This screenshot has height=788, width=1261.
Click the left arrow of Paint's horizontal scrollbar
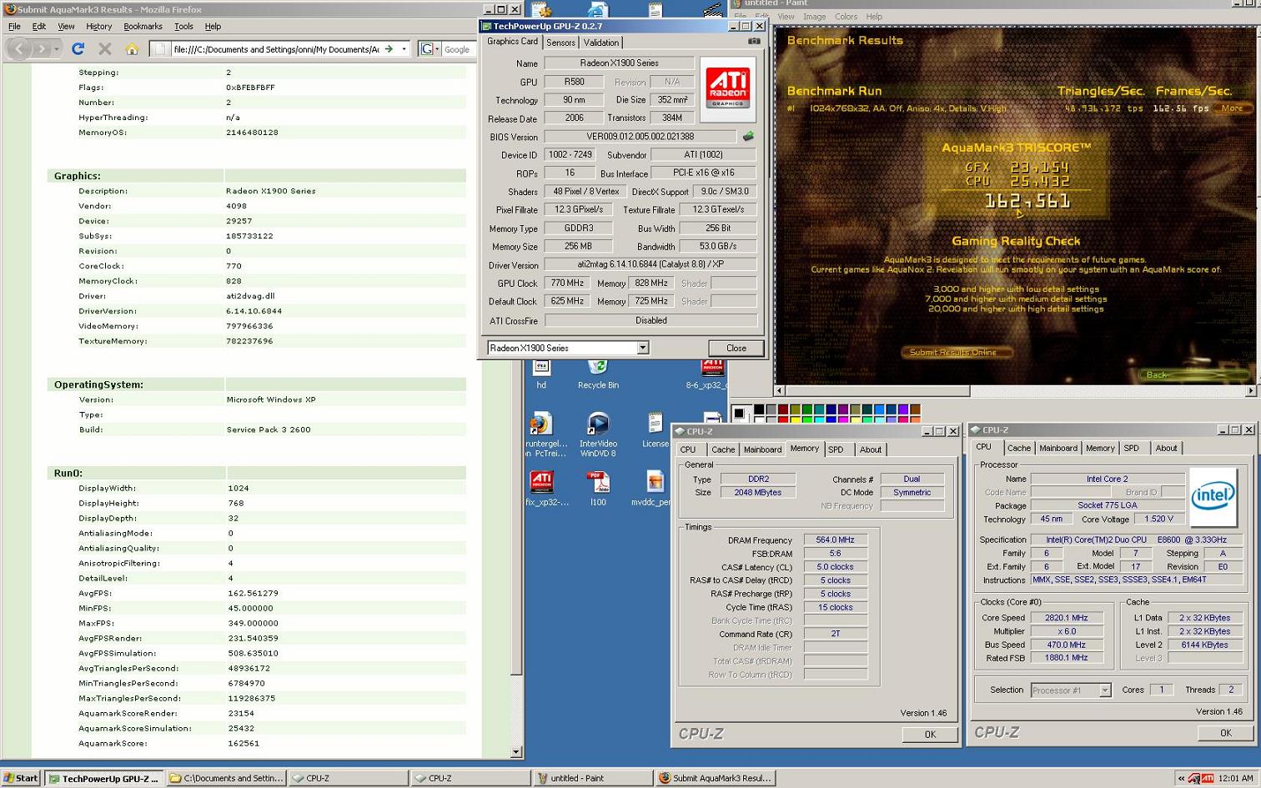coord(780,390)
